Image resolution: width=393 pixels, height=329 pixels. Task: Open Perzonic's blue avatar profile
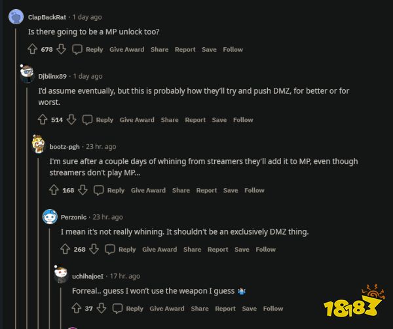pyautogui.click(x=50, y=217)
